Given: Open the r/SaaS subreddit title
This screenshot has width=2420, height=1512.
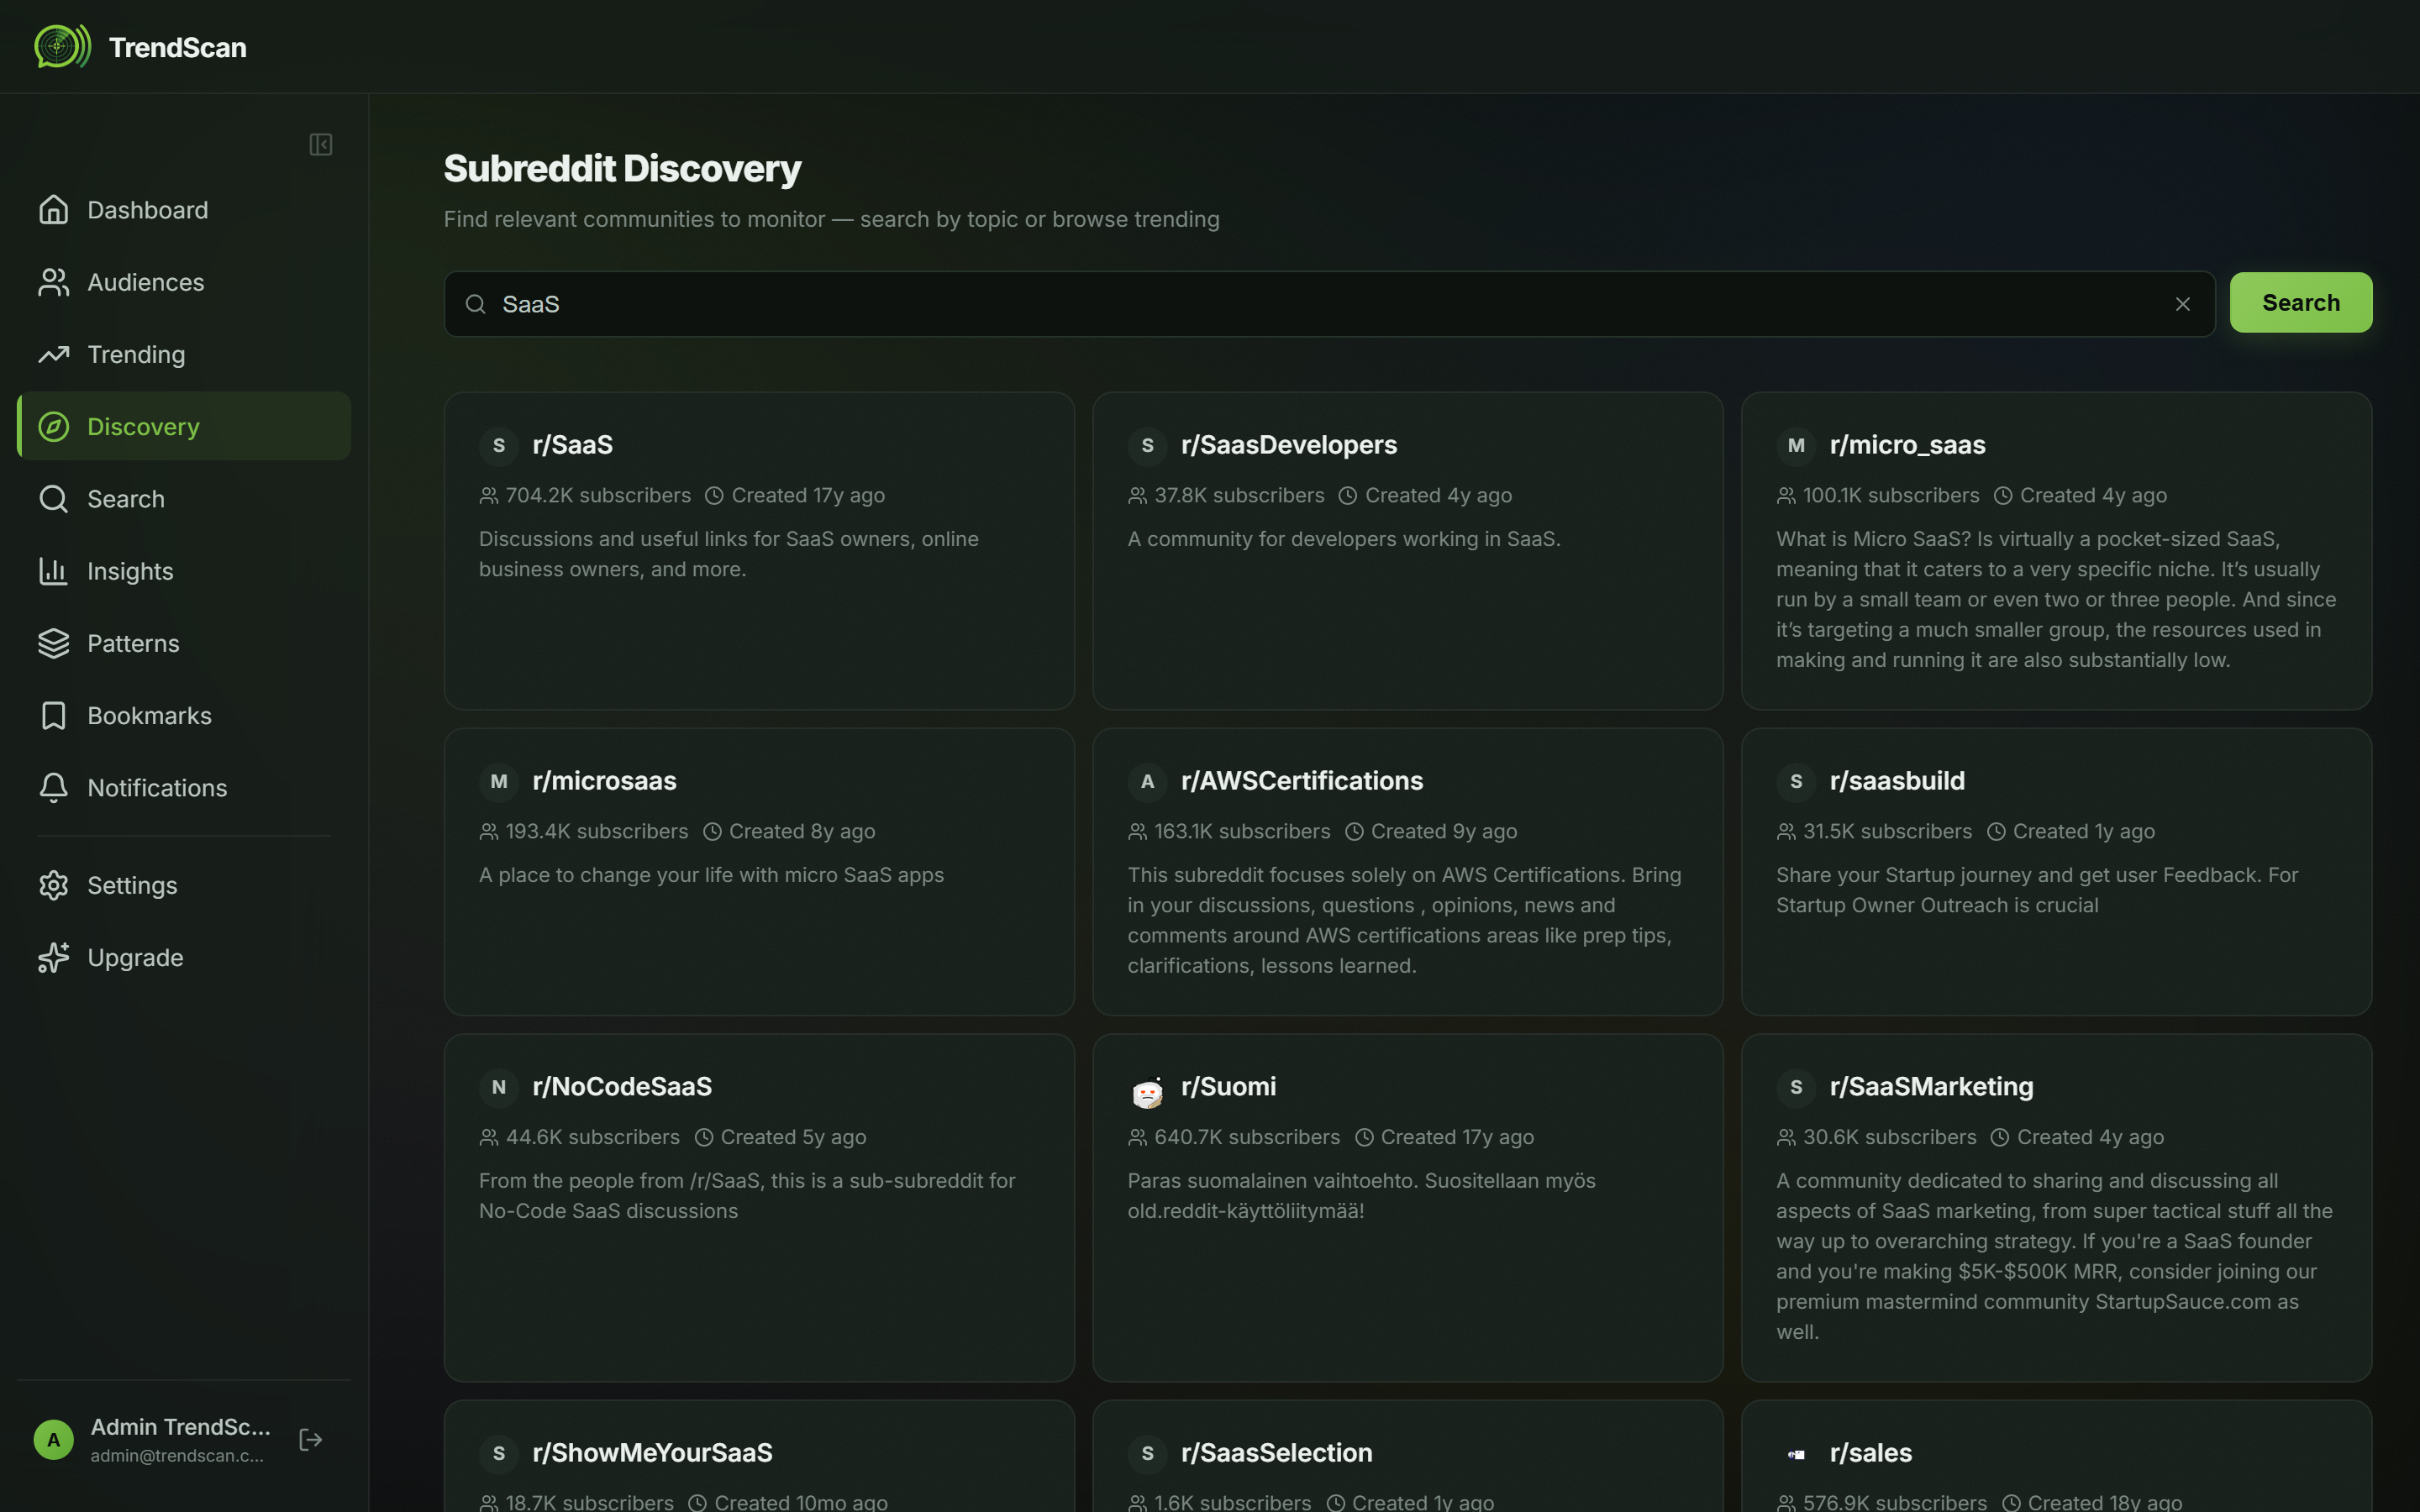Looking at the screenshot, I should pos(573,445).
